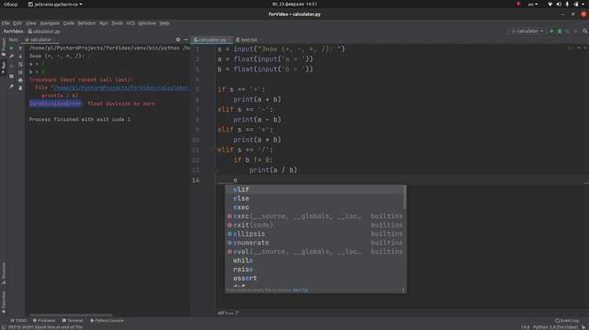Select 'enumerate' completion suggestion
This screenshot has width=589, height=330.
click(x=315, y=243)
